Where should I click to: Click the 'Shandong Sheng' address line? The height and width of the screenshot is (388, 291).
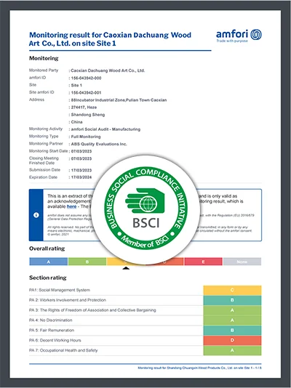point(88,115)
